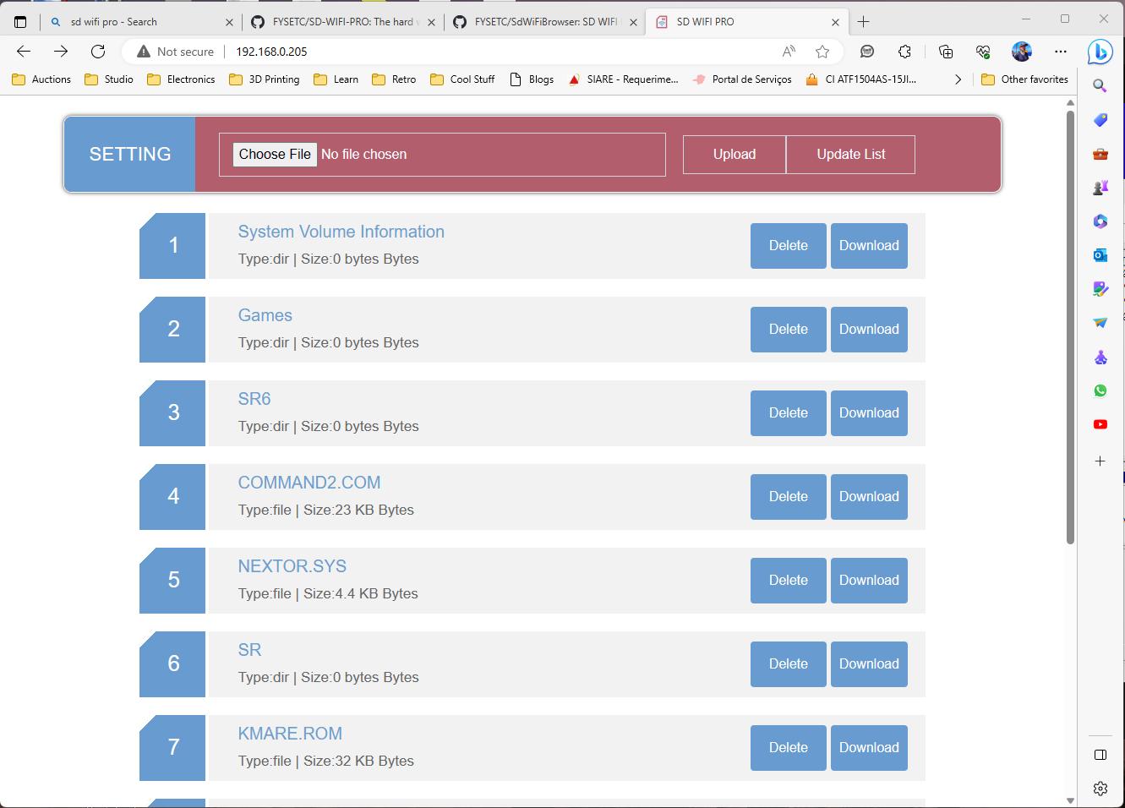Click the Choose File button
The width and height of the screenshot is (1125, 808).
click(275, 154)
